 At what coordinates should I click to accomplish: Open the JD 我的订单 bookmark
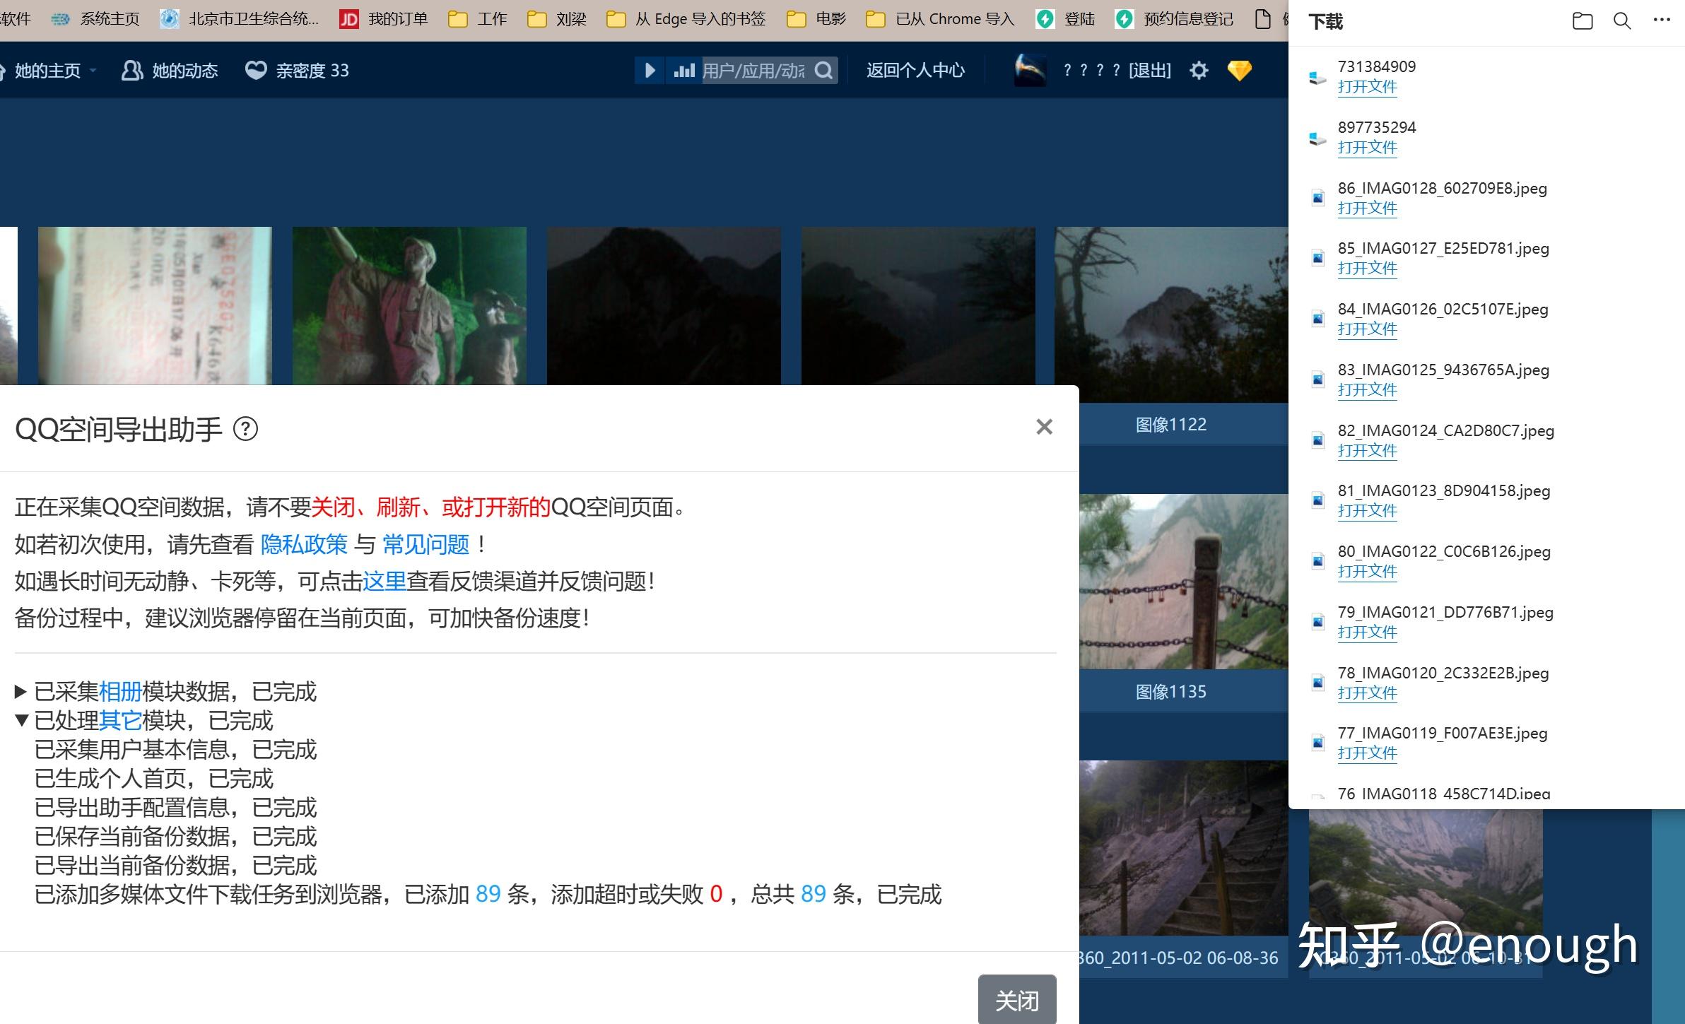[x=384, y=19]
